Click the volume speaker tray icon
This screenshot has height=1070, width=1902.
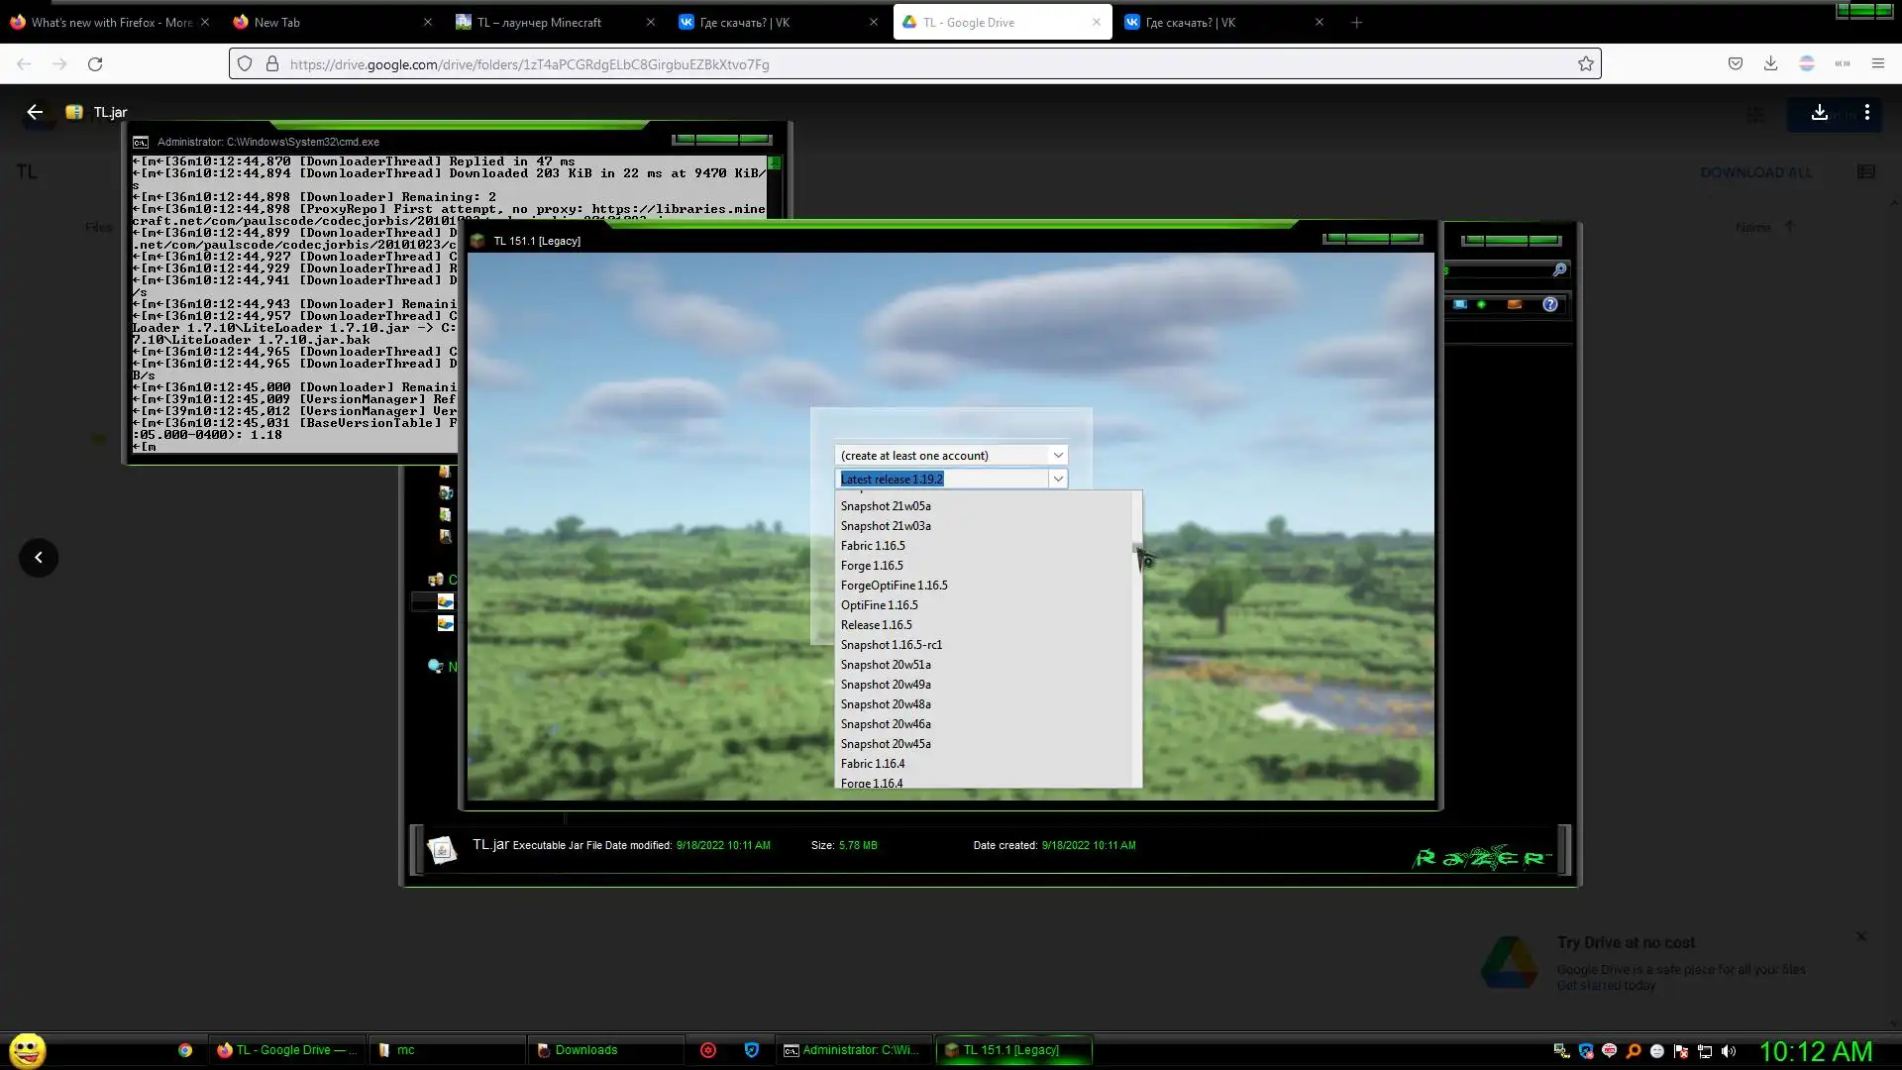pyautogui.click(x=1729, y=1051)
